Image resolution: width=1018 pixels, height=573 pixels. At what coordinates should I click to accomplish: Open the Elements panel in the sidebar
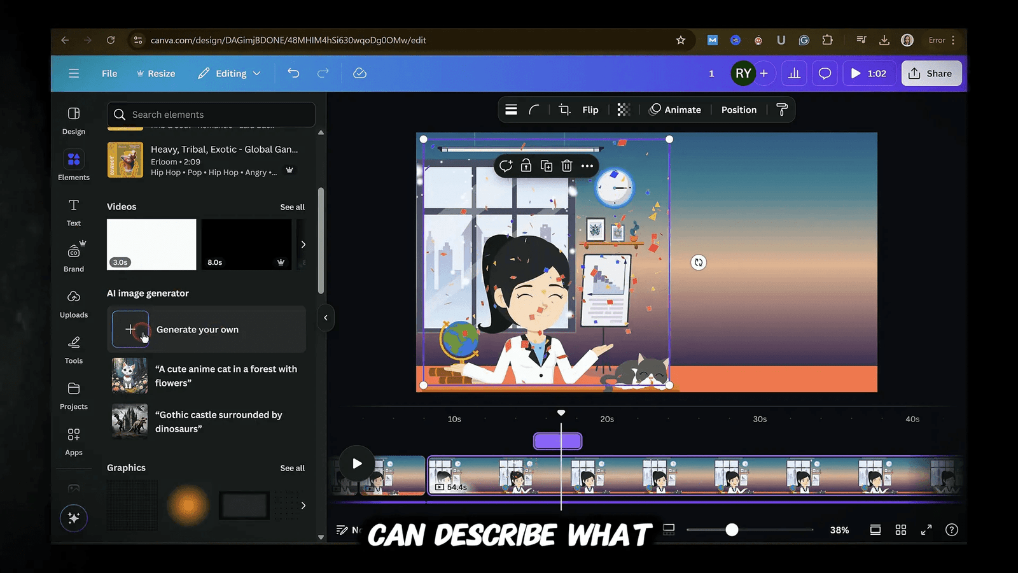point(73,166)
